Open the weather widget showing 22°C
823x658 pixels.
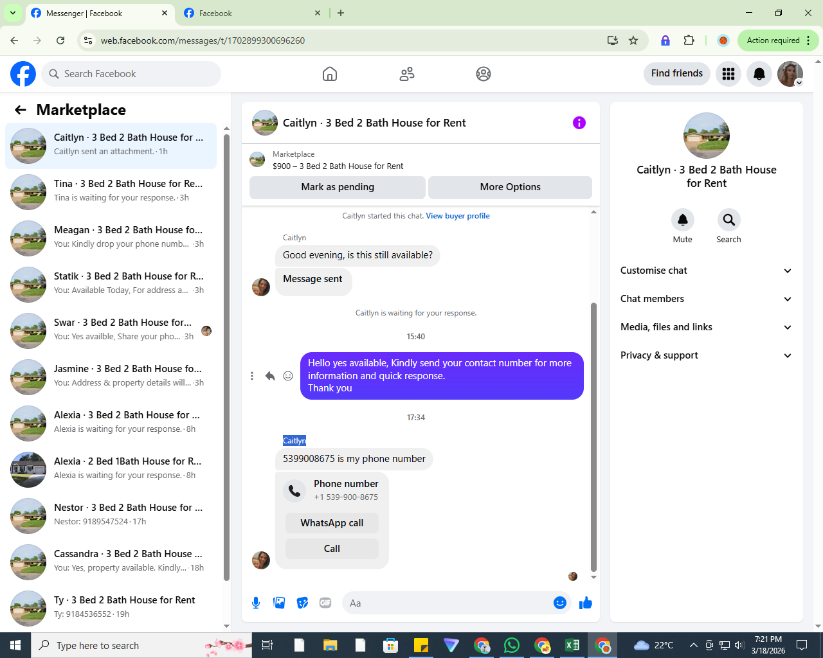653,645
